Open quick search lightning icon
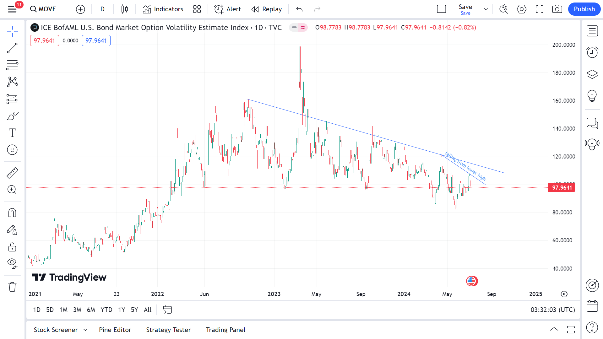The height and width of the screenshot is (339, 603). 503,9
